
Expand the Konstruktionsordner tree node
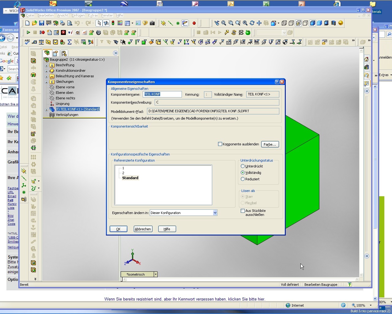[x=47, y=71]
